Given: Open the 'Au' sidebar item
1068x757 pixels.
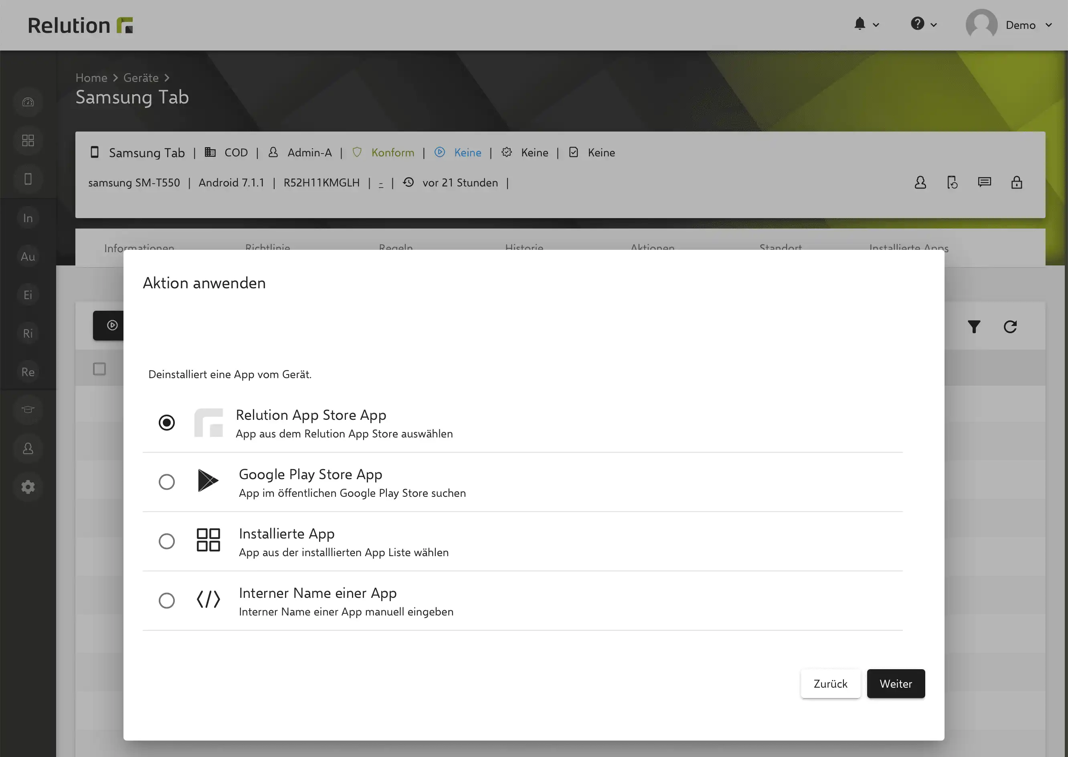Looking at the screenshot, I should (28, 256).
